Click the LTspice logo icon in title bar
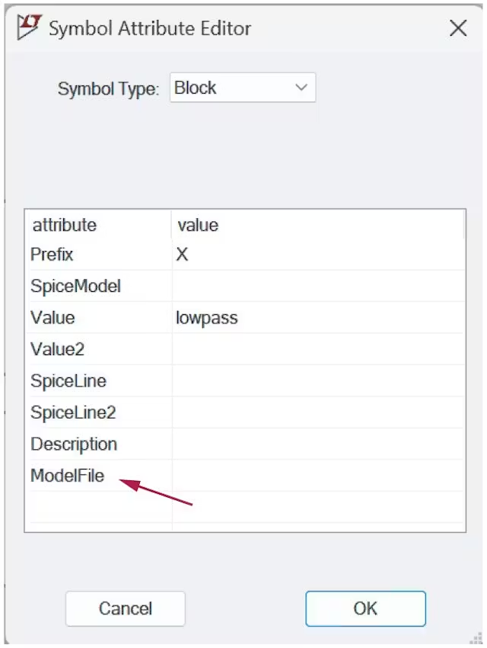The height and width of the screenshot is (648, 487). (29, 28)
